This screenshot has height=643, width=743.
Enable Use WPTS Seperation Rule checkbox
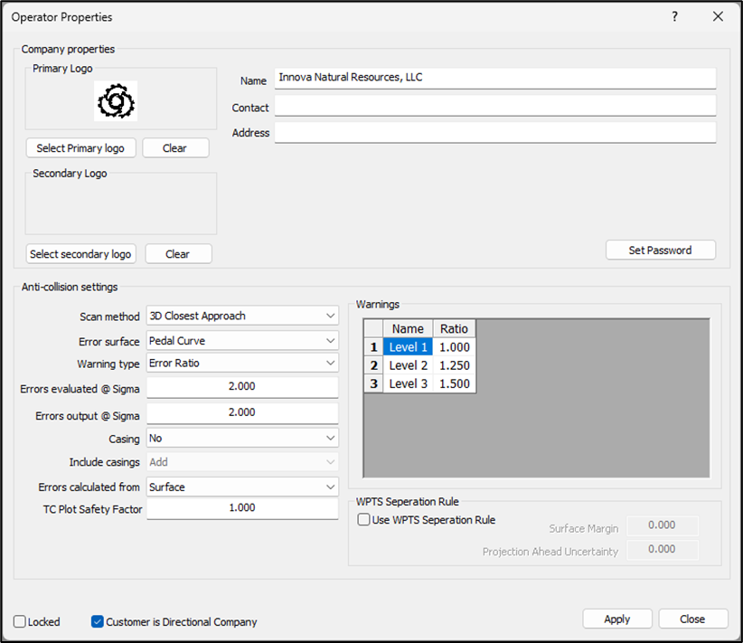[364, 520]
